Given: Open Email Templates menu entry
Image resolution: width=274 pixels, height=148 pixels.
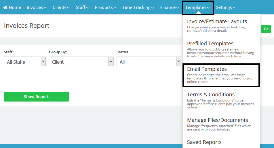Looking at the screenshot, I should click(207, 69).
